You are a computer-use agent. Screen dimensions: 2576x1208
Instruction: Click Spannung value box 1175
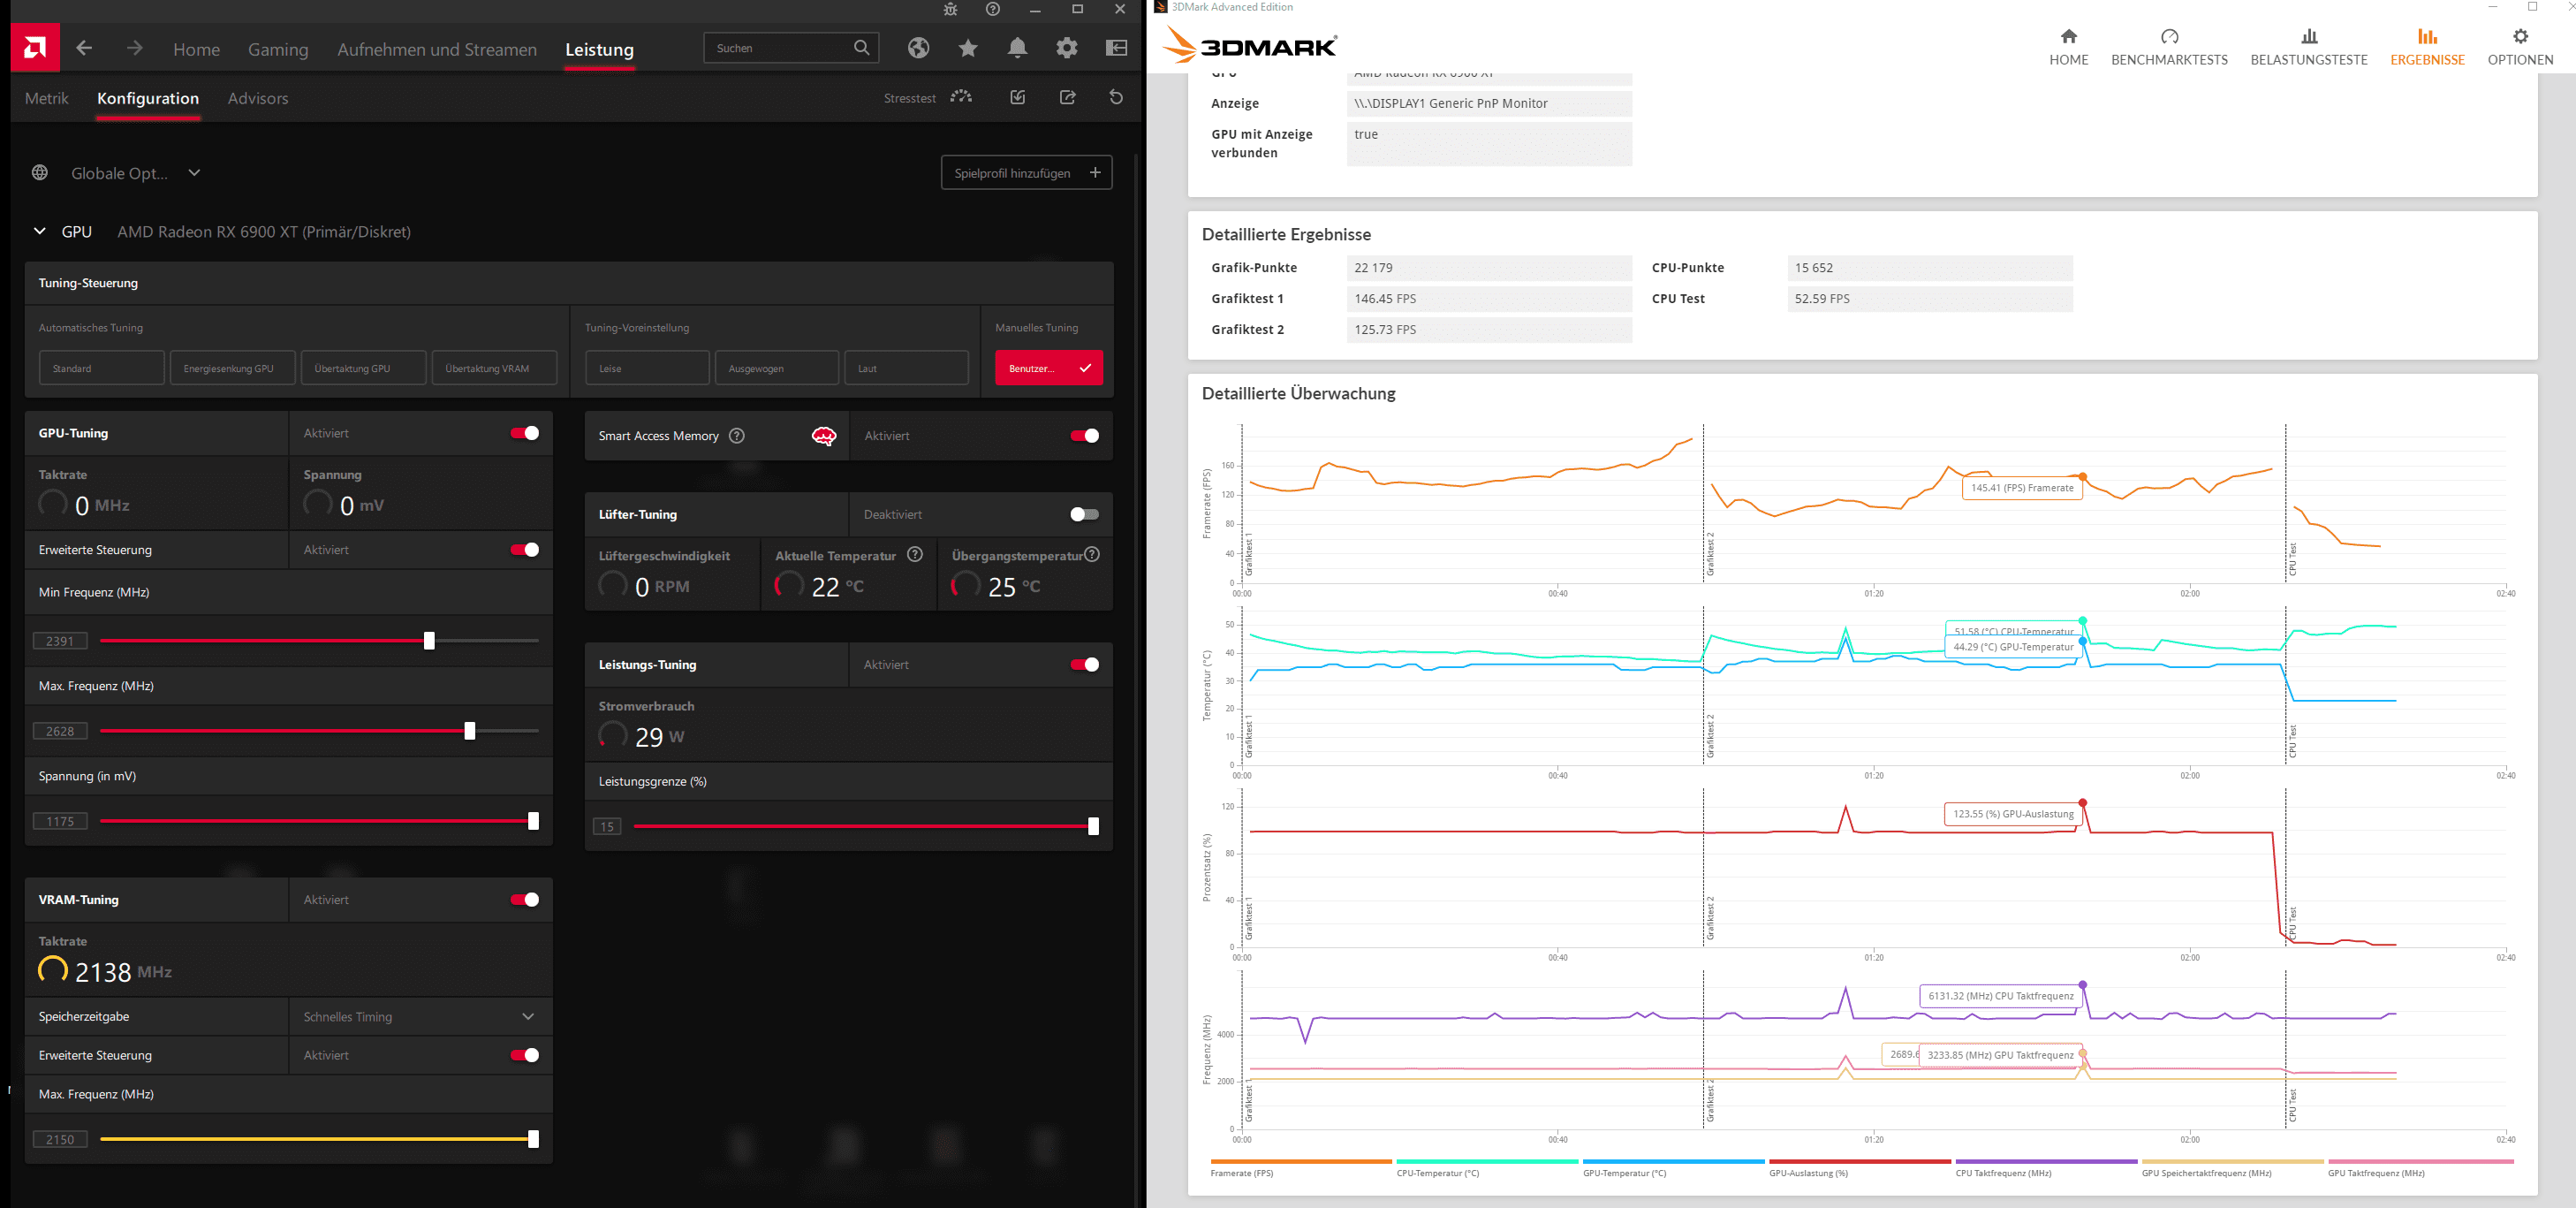click(60, 821)
